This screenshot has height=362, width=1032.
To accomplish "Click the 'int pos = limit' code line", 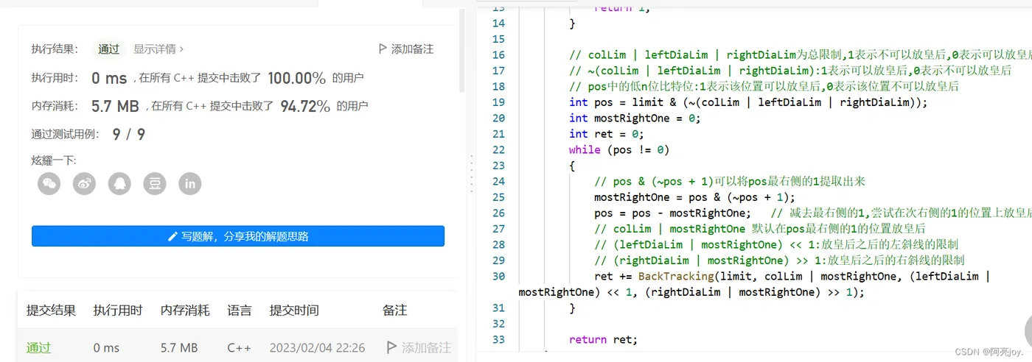I will 747,102.
